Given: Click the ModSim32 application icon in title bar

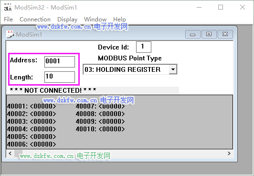Looking at the screenshot, I should 8,8.
